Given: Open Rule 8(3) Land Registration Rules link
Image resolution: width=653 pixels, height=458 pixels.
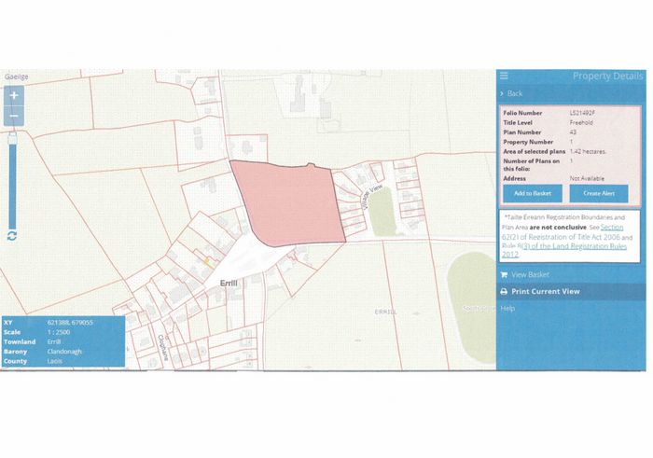Looking at the screenshot, I should 564,250.
